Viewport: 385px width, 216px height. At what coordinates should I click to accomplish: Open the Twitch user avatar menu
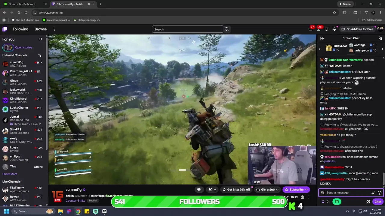tap(380, 29)
